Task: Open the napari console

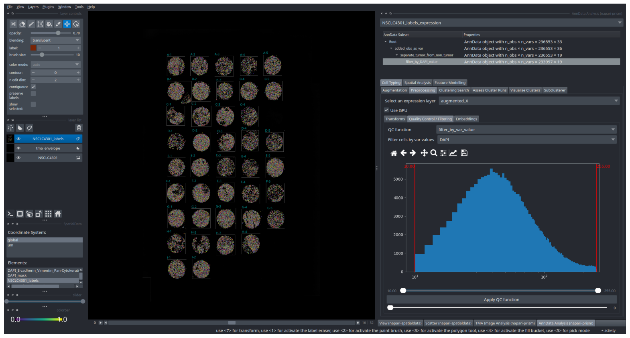Action: [10, 214]
